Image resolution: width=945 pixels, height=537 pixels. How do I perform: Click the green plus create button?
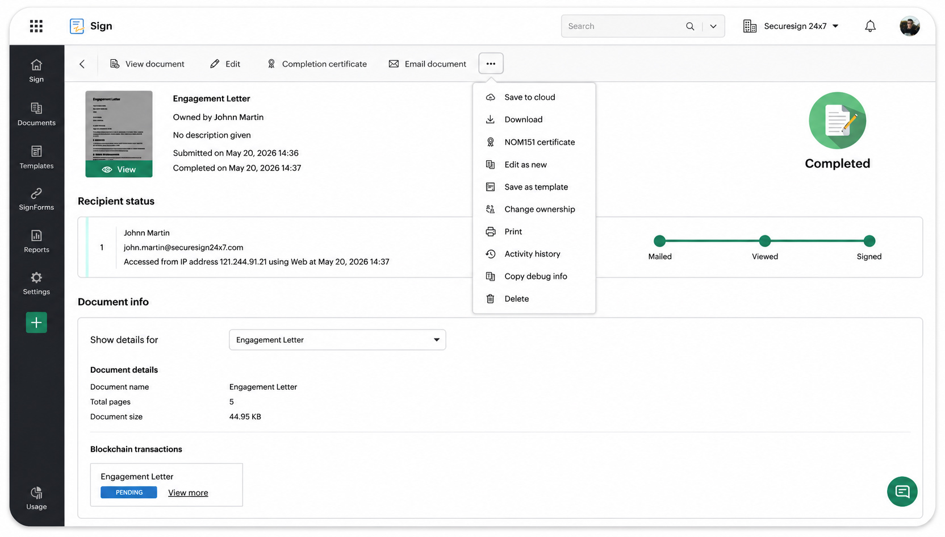(x=36, y=323)
